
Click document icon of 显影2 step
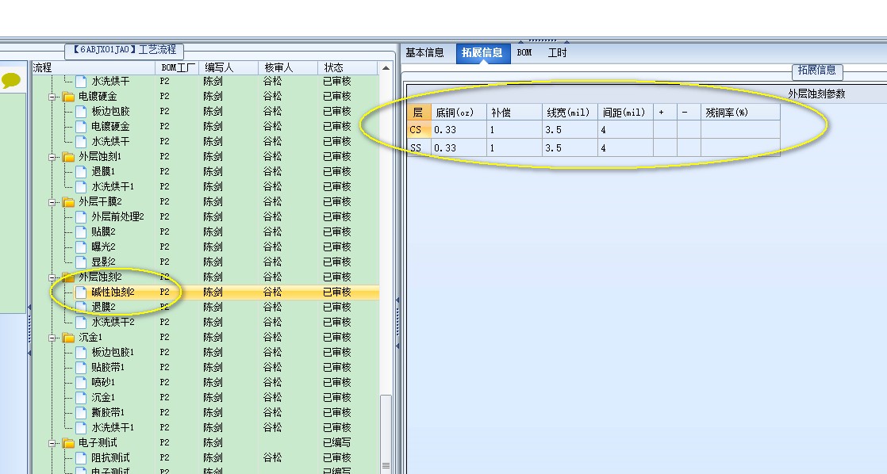(82, 262)
